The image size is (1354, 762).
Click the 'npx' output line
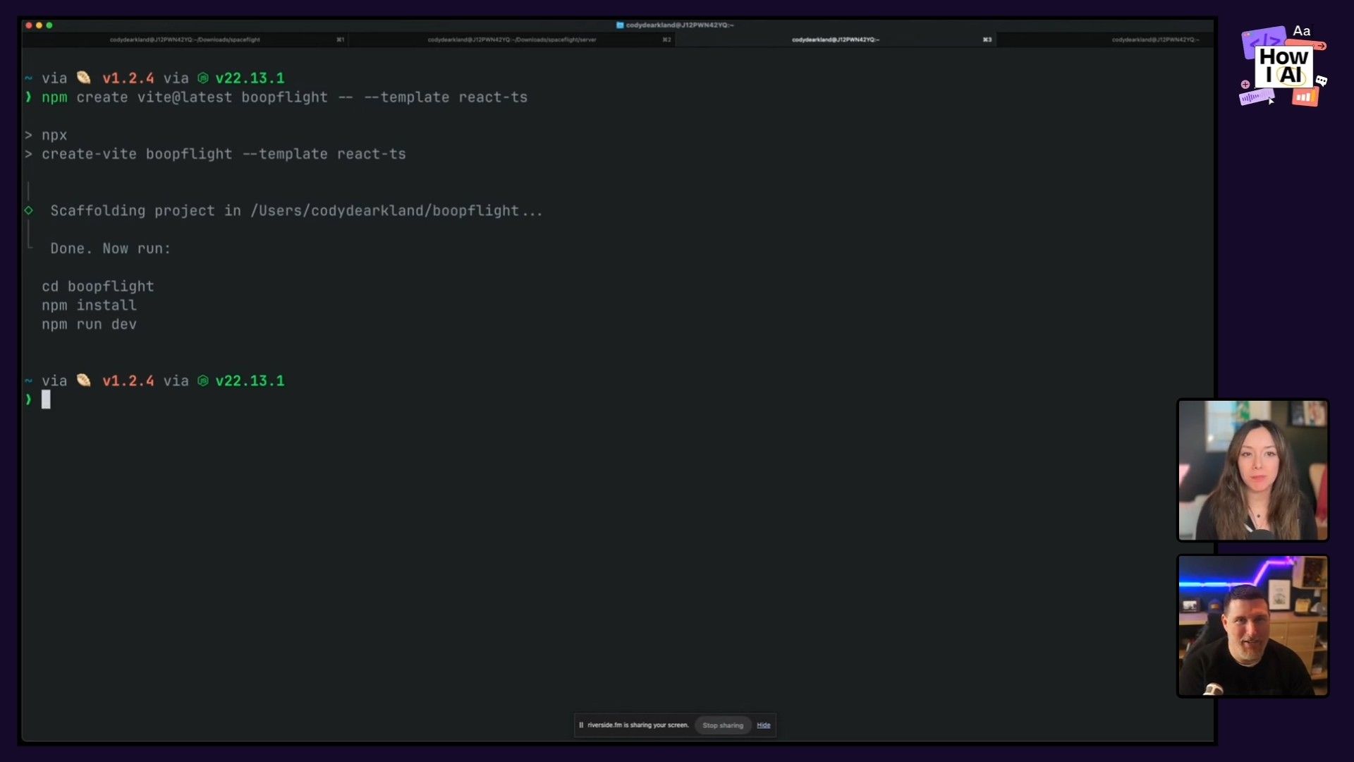tap(54, 135)
